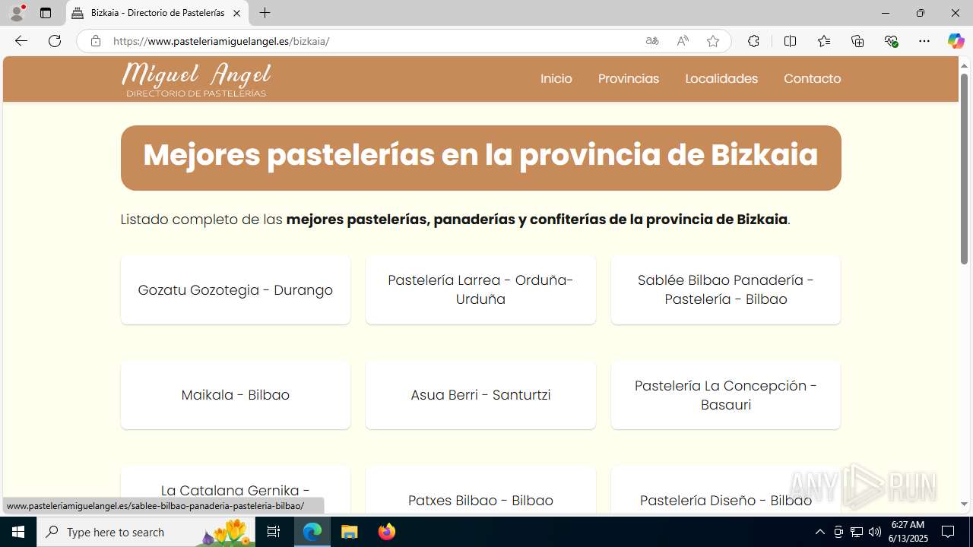The height and width of the screenshot is (547, 973).
Task: Open the browser profile icon
Action: click(x=17, y=13)
